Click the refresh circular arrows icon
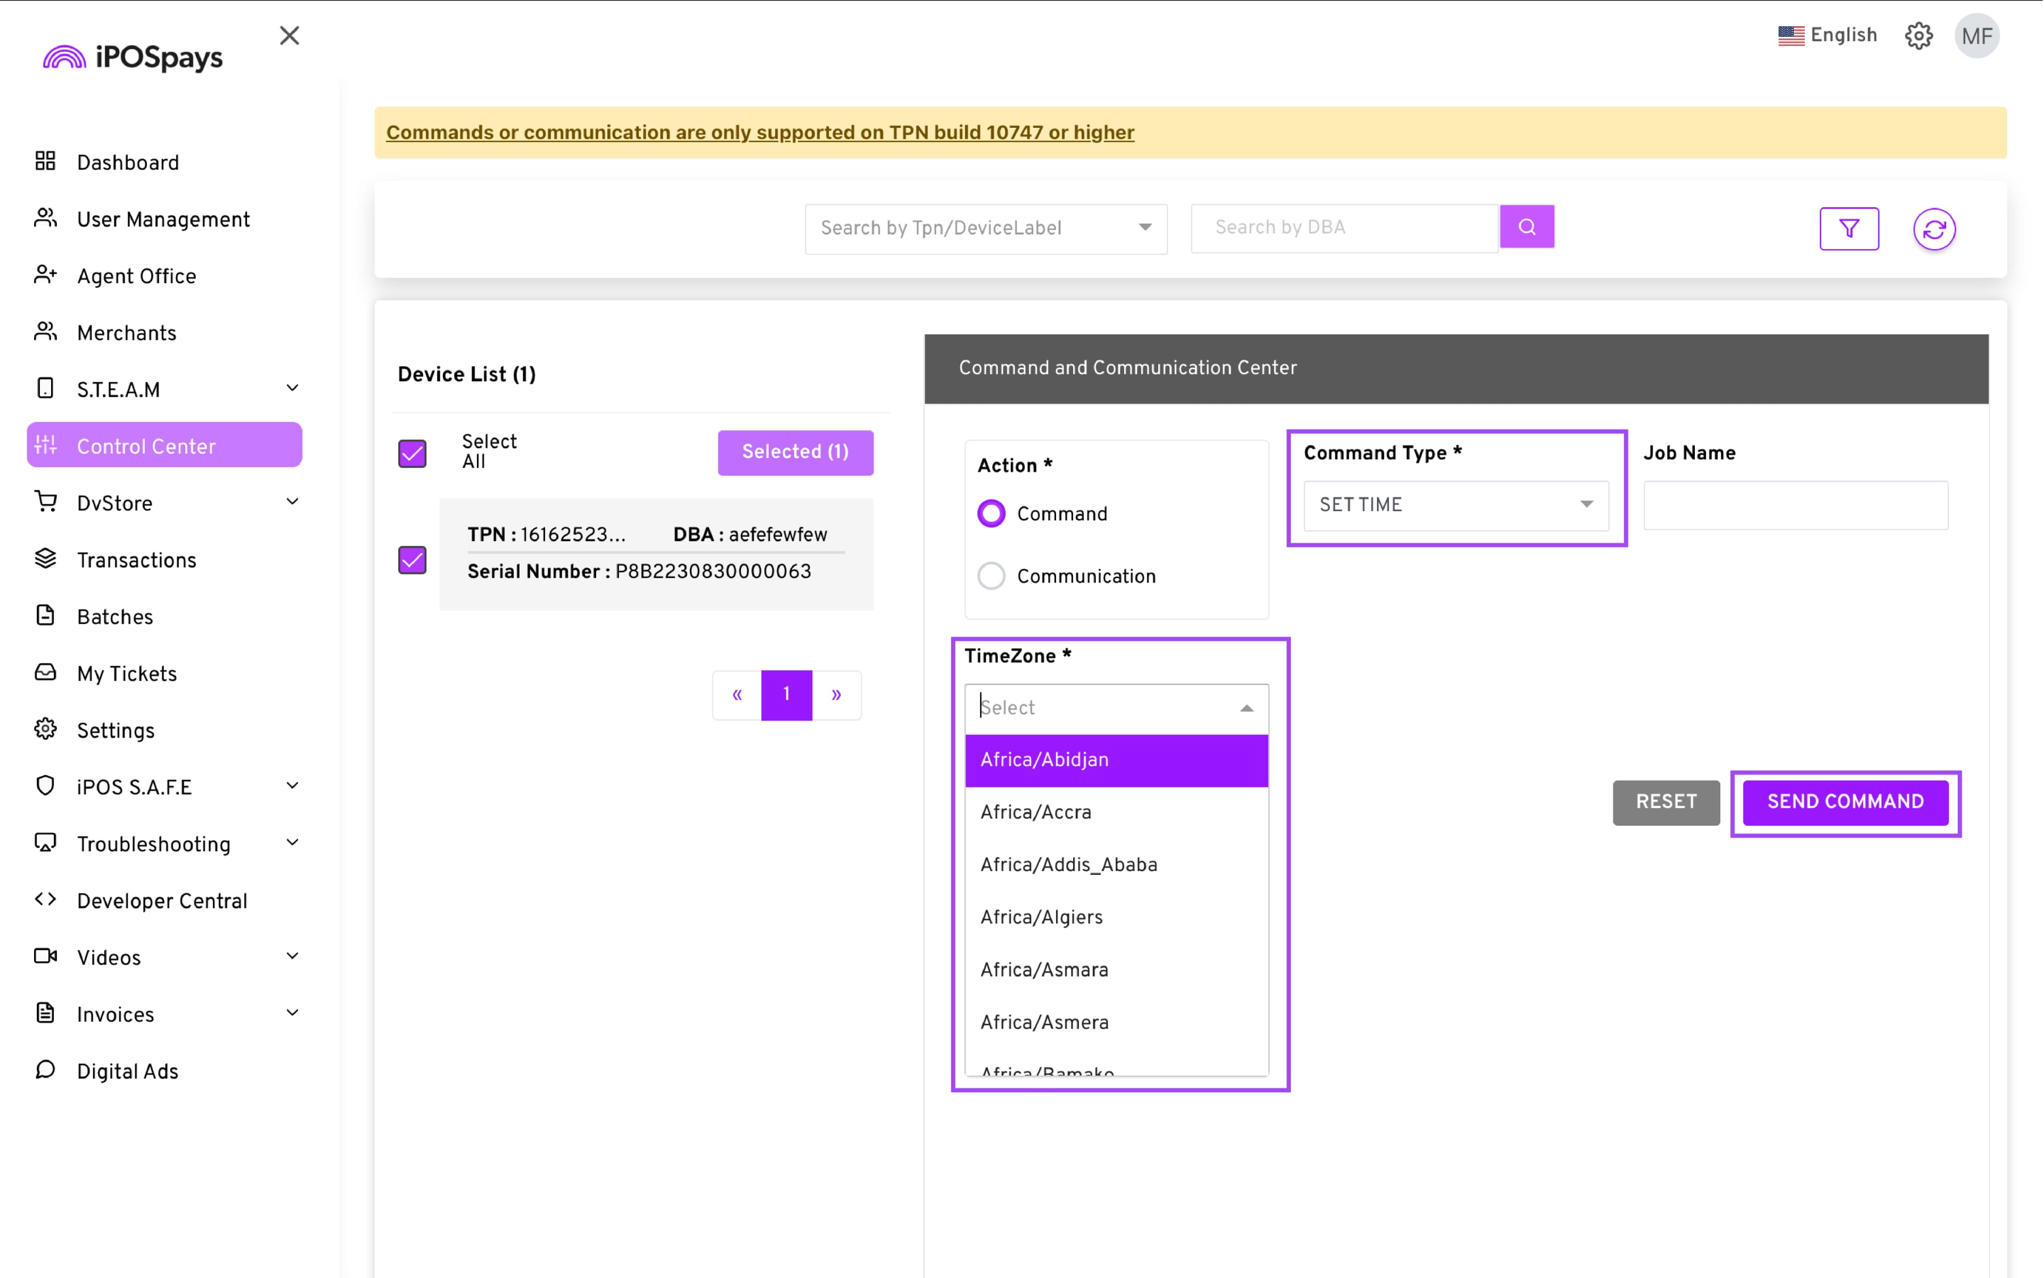This screenshot has width=2044, height=1278. (x=1934, y=229)
